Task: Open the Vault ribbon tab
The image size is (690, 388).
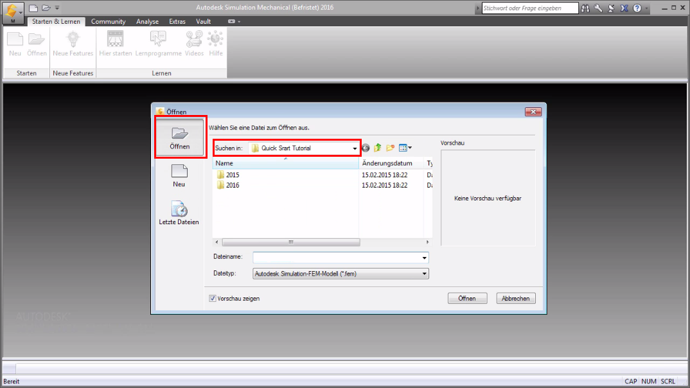Action: (x=203, y=21)
